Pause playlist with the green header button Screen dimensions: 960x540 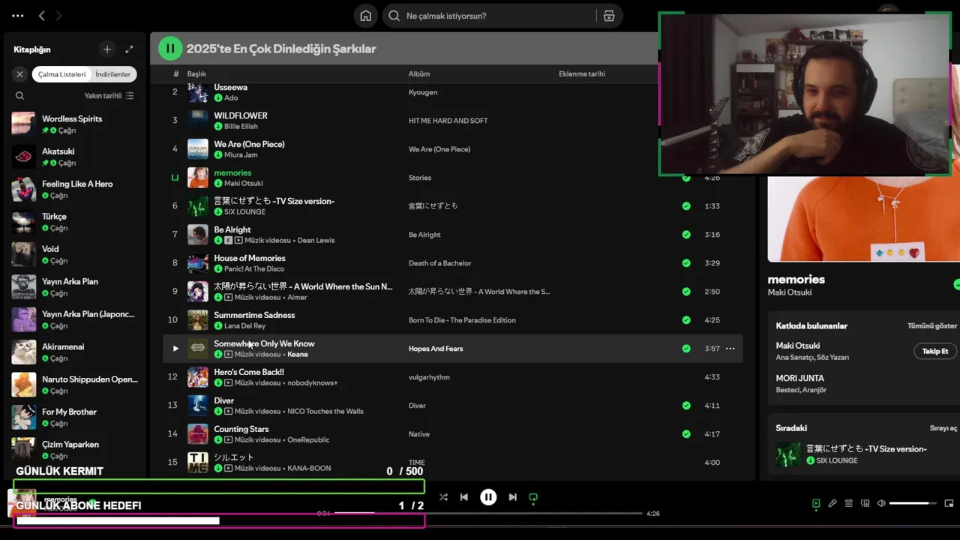[170, 49]
